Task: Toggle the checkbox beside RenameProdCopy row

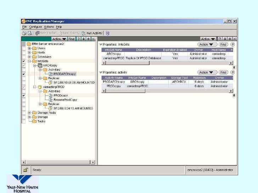Action: (24, 100)
